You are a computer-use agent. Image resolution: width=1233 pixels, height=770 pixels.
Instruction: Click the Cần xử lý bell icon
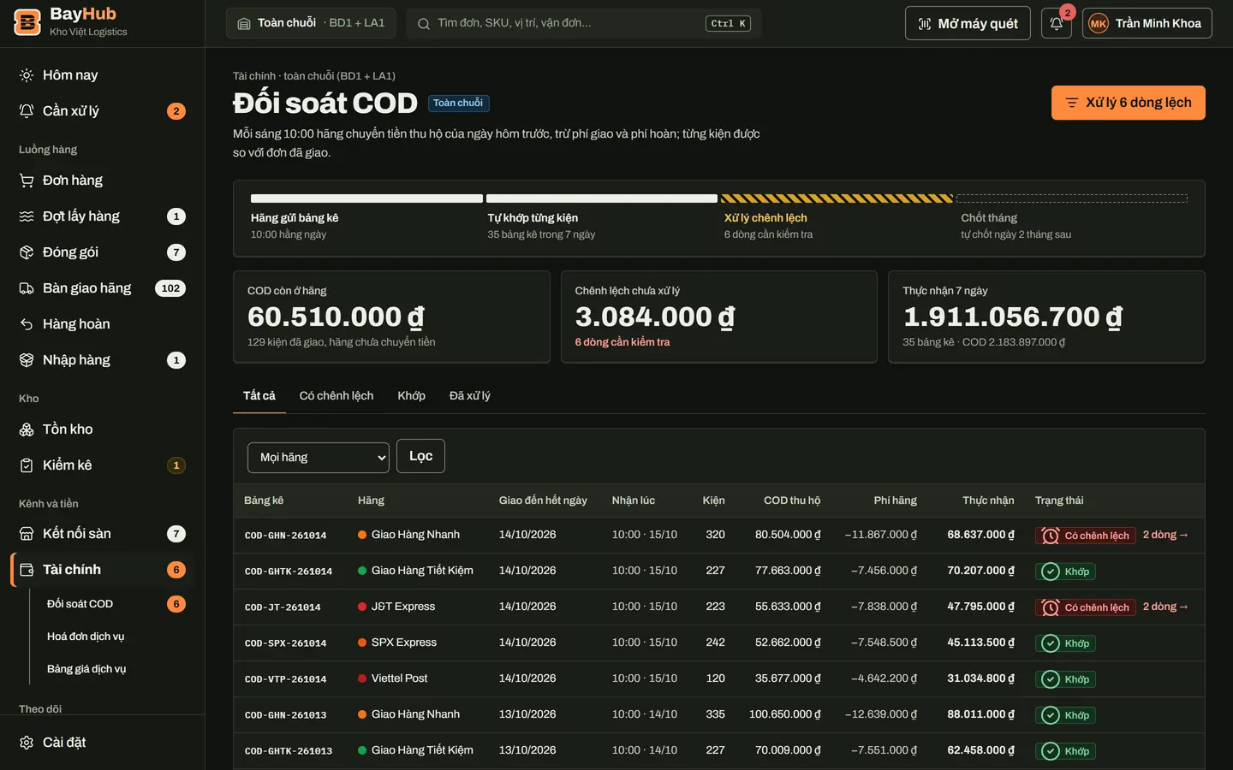pyautogui.click(x=27, y=111)
